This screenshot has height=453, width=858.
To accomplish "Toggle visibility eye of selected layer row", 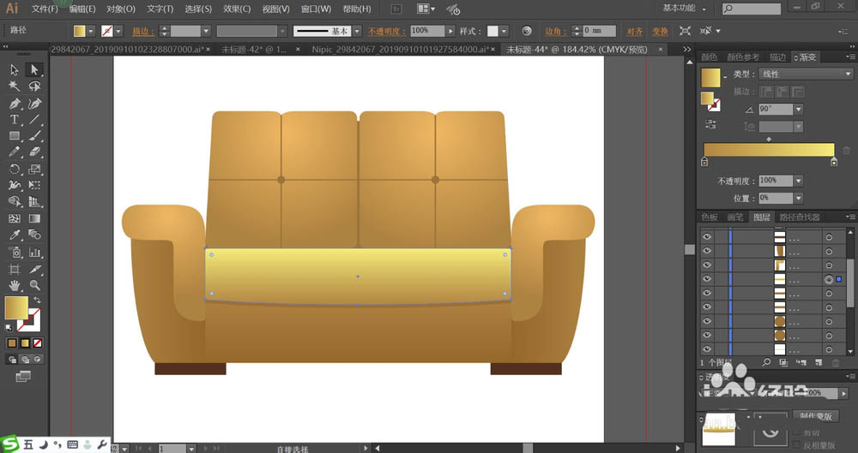I will pyautogui.click(x=707, y=279).
